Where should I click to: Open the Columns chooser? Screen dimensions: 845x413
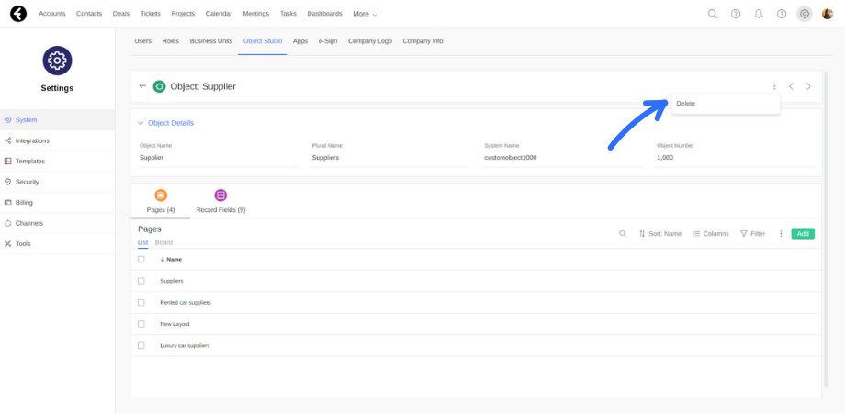(x=711, y=234)
